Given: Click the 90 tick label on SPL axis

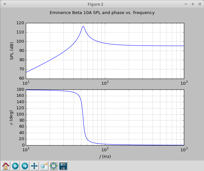Looking at the screenshot, I should [22, 51].
